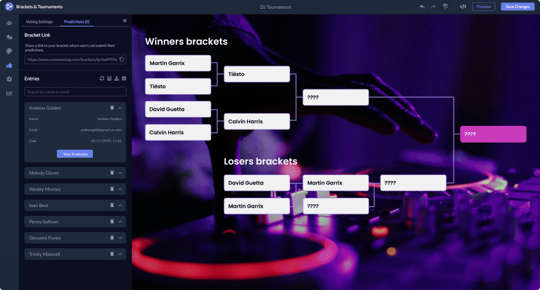Click the winners final ???? box
The height and width of the screenshot is (290, 540).
click(x=336, y=97)
